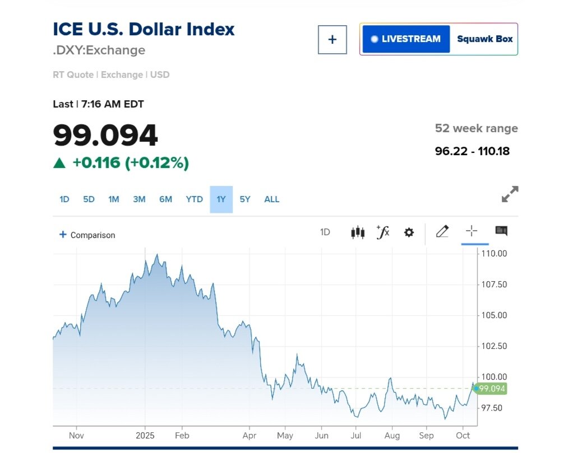Viewport: 564px width, 453px height.
Task: Open the fx indicators icon
Action: [383, 232]
